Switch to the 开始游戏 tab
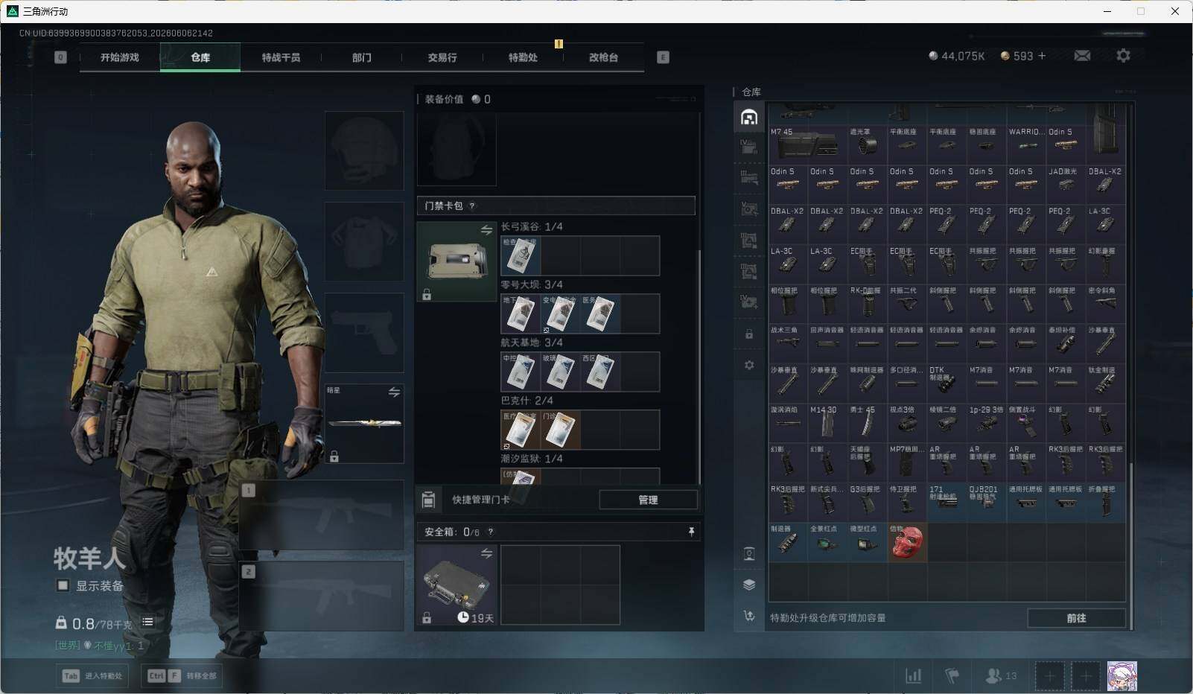The image size is (1193, 694). (x=120, y=57)
